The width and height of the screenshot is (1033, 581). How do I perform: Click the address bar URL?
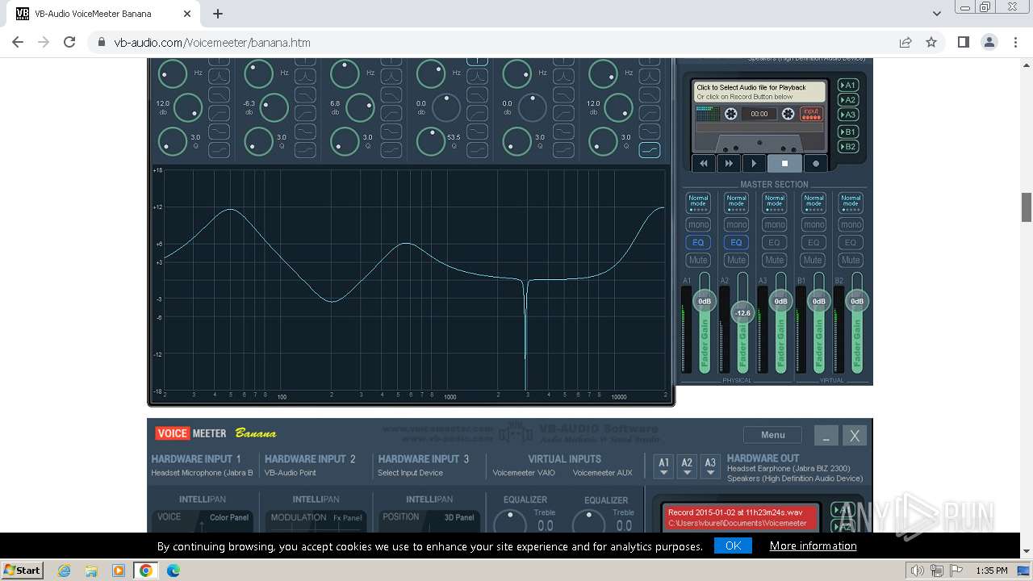(x=212, y=43)
